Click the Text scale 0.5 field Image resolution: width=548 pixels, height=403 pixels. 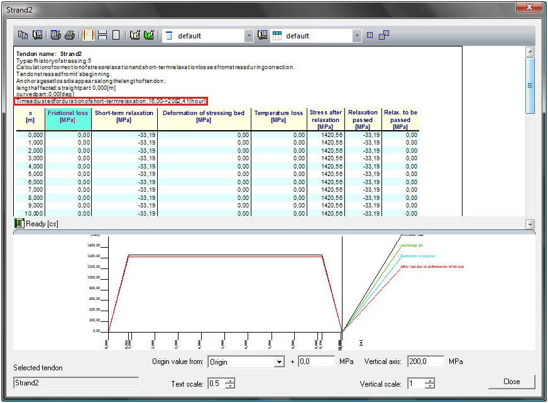(x=217, y=384)
